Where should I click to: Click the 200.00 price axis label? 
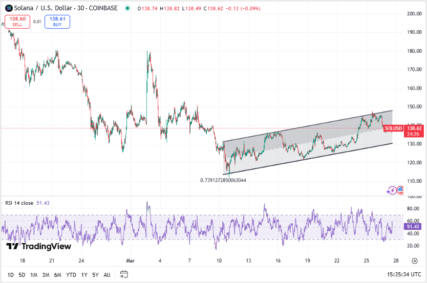click(414, 14)
